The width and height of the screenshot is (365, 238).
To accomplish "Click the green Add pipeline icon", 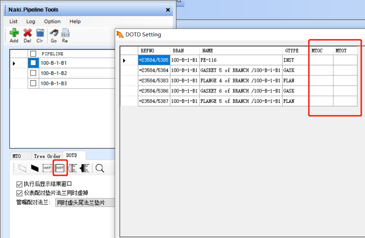I will point(14,33).
